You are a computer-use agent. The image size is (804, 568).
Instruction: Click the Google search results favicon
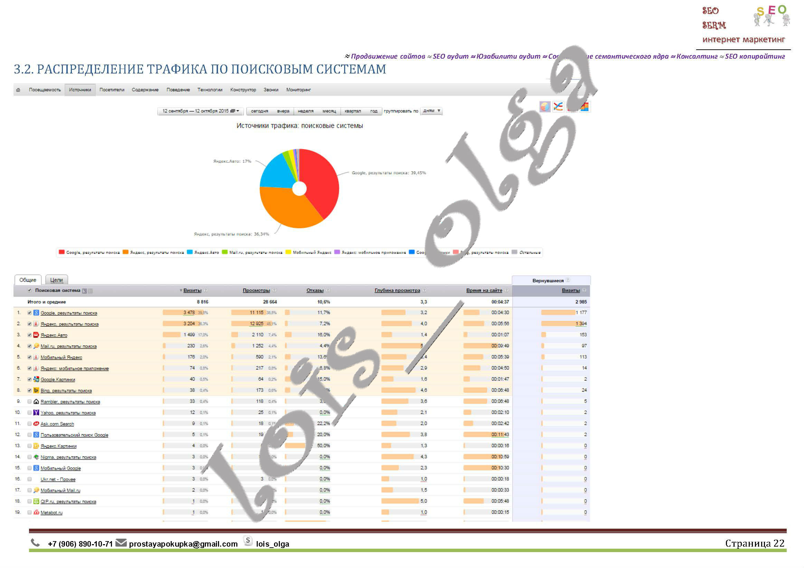click(x=36, y=313)
